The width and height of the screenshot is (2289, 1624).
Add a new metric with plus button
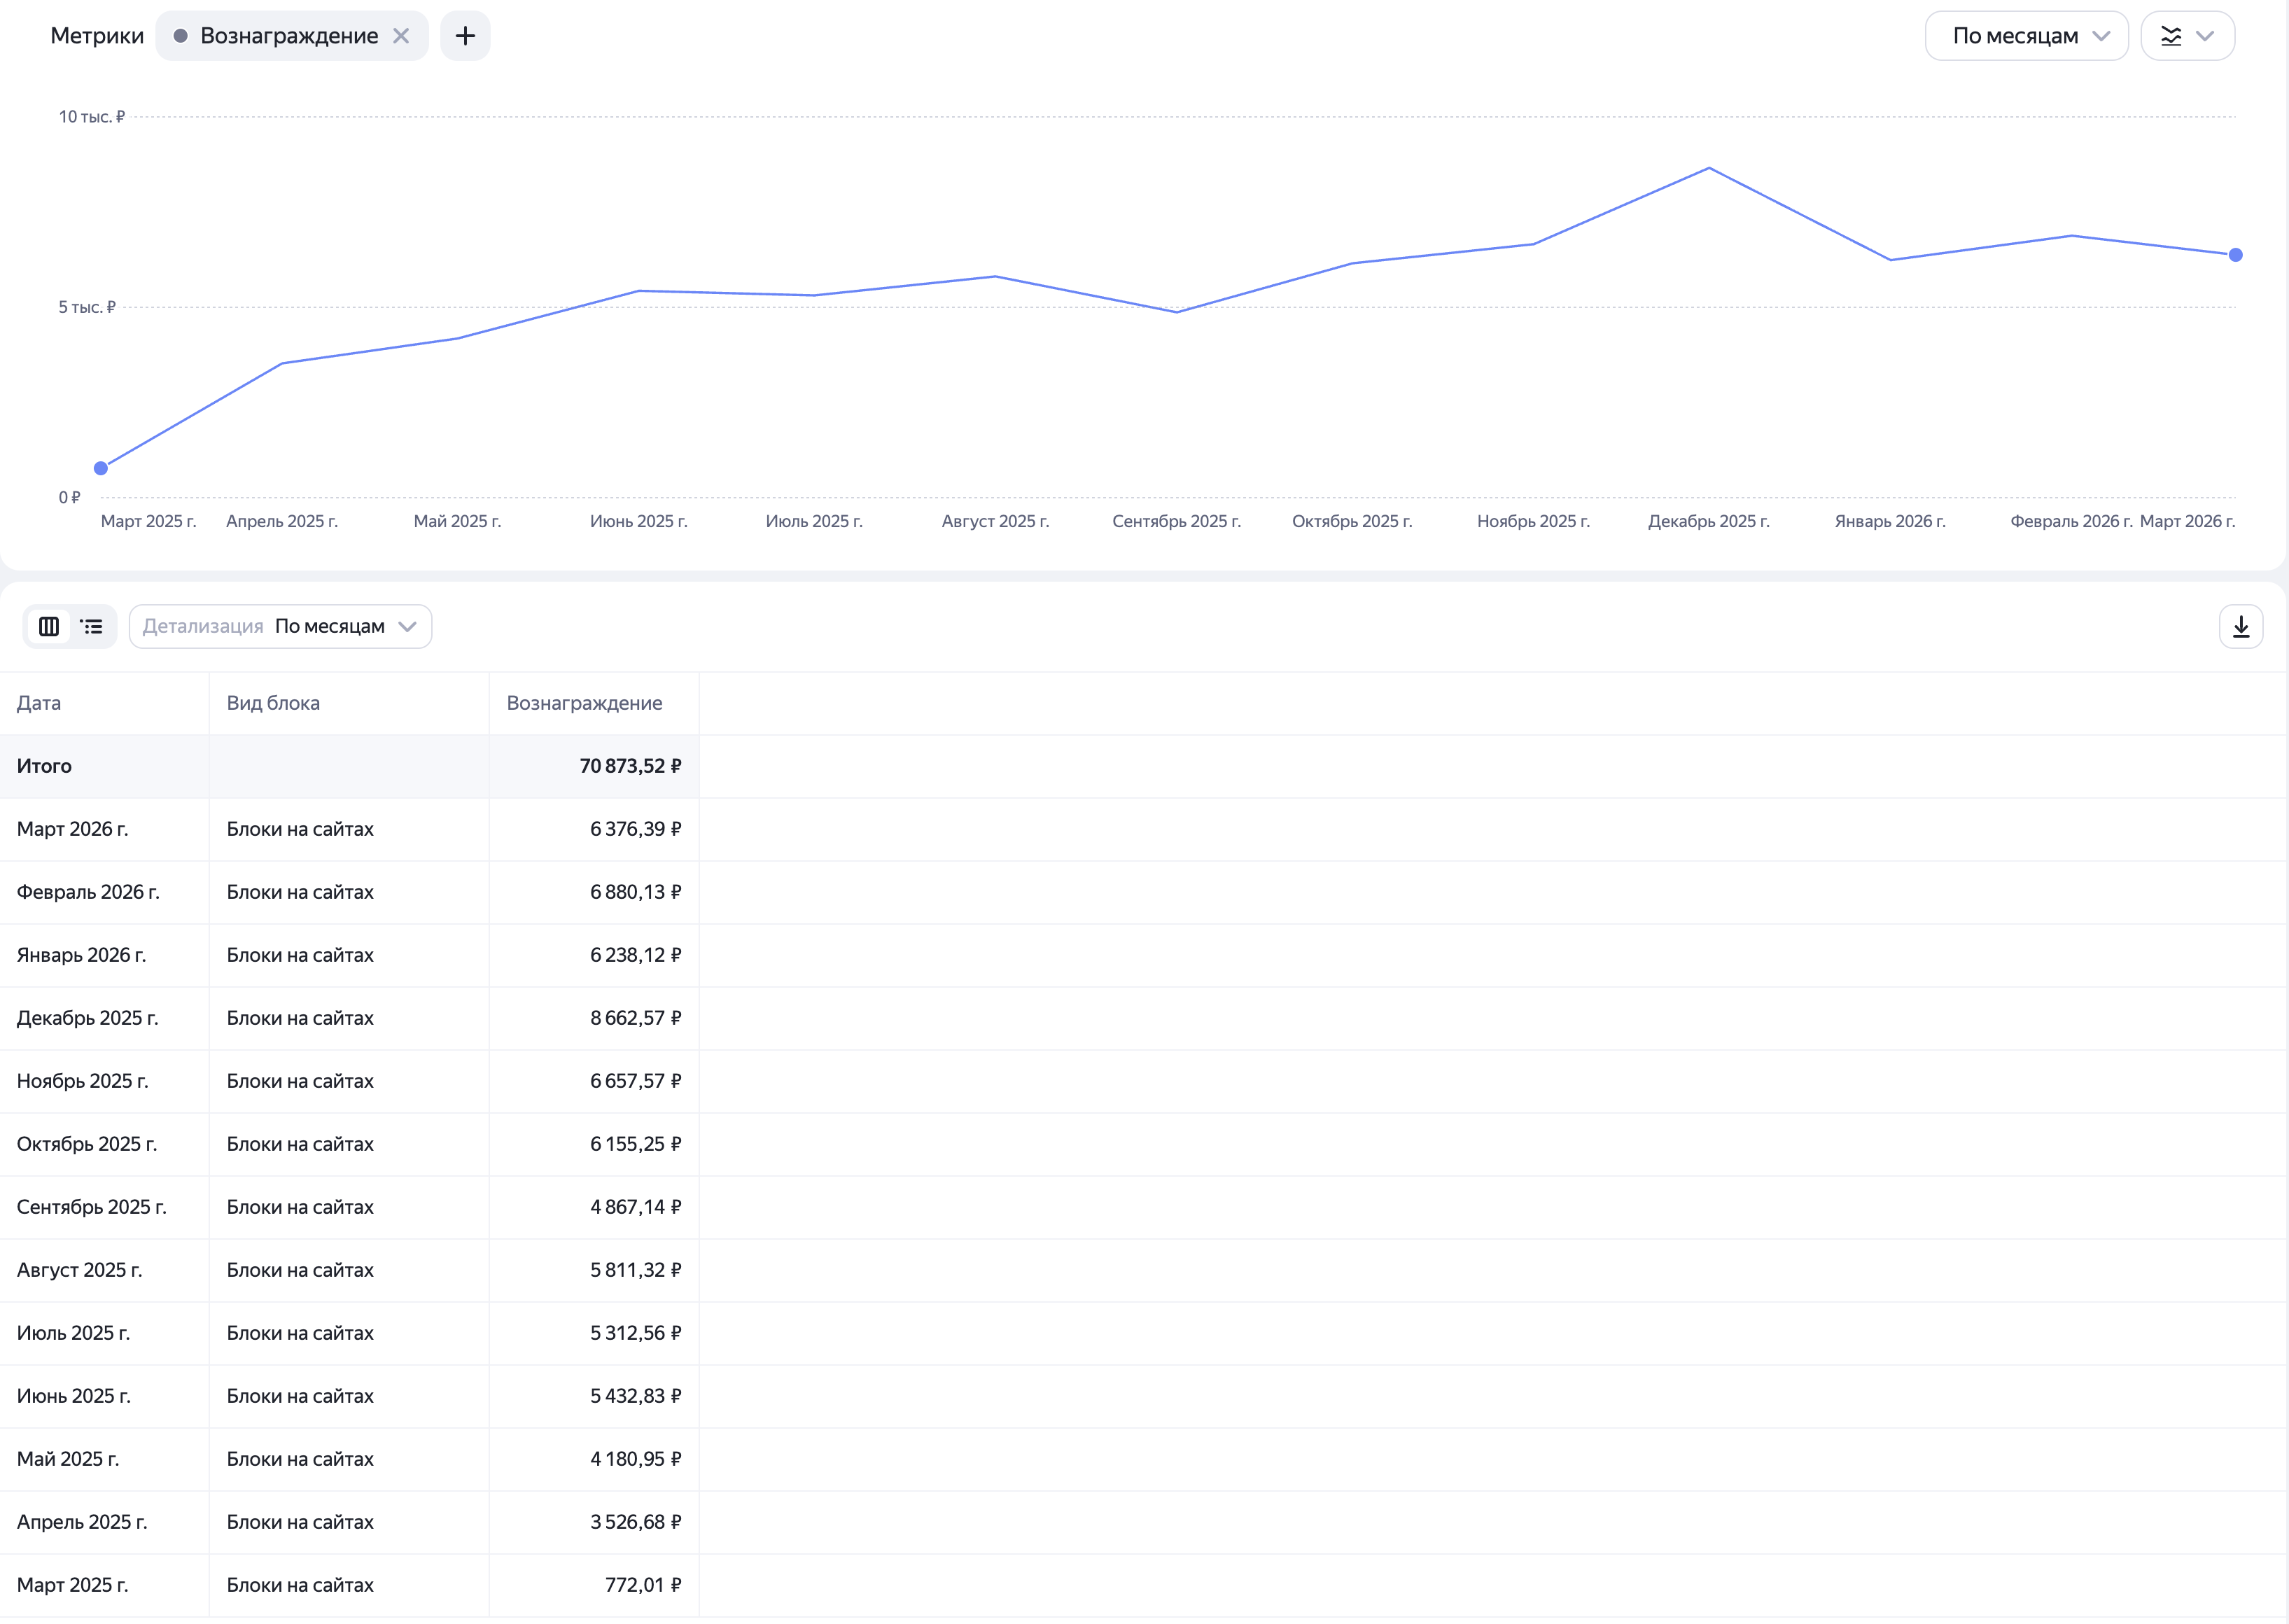tap(465, 36)
